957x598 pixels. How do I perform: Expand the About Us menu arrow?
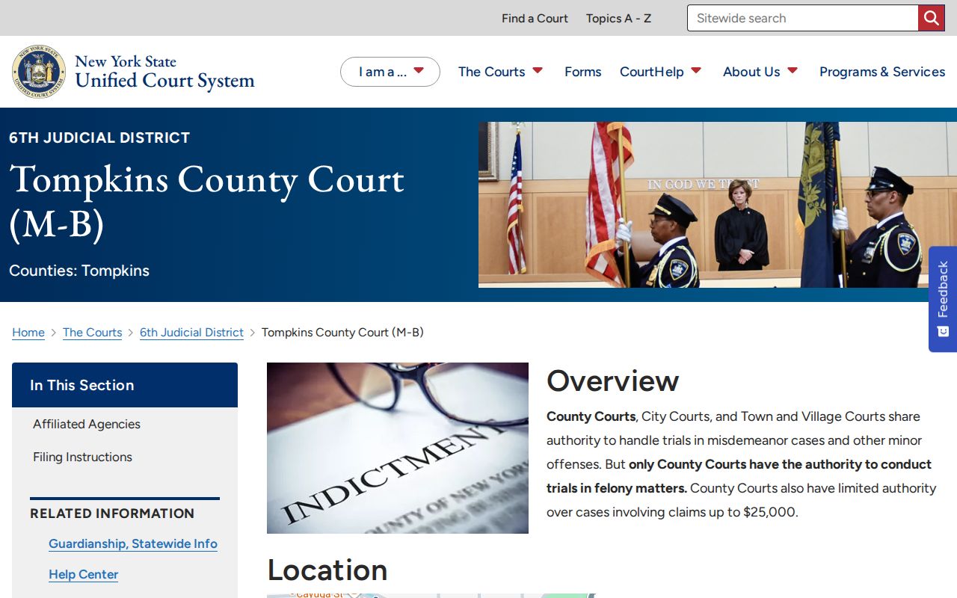(x=793, y=71)
